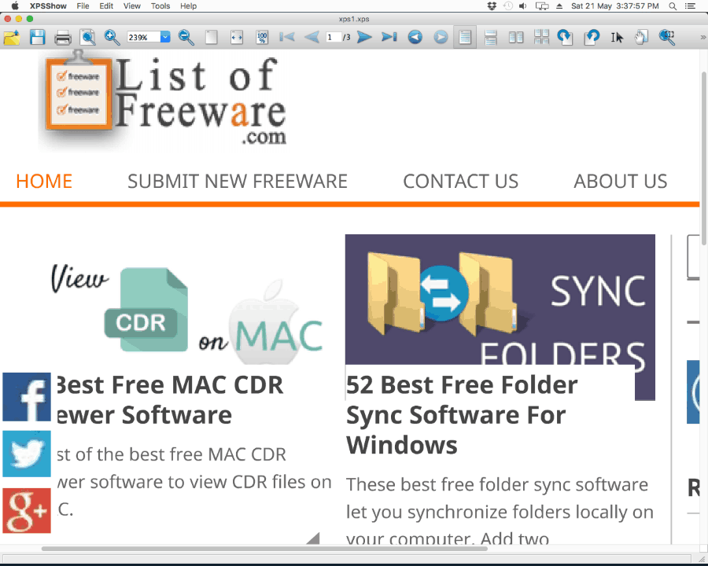Switch to single page layout
The height and width of the screenshot is (566, 708).
tap(465, 37)
